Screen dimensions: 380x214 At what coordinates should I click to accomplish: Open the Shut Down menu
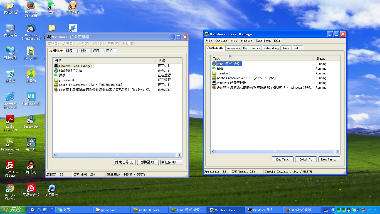263,41
